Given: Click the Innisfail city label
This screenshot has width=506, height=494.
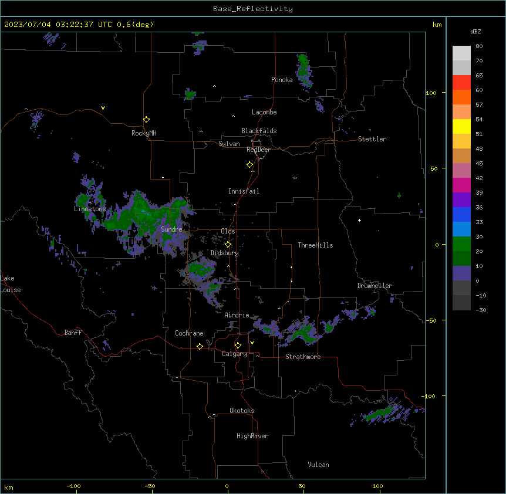Looking at the screenshot, I should (244, 191).
